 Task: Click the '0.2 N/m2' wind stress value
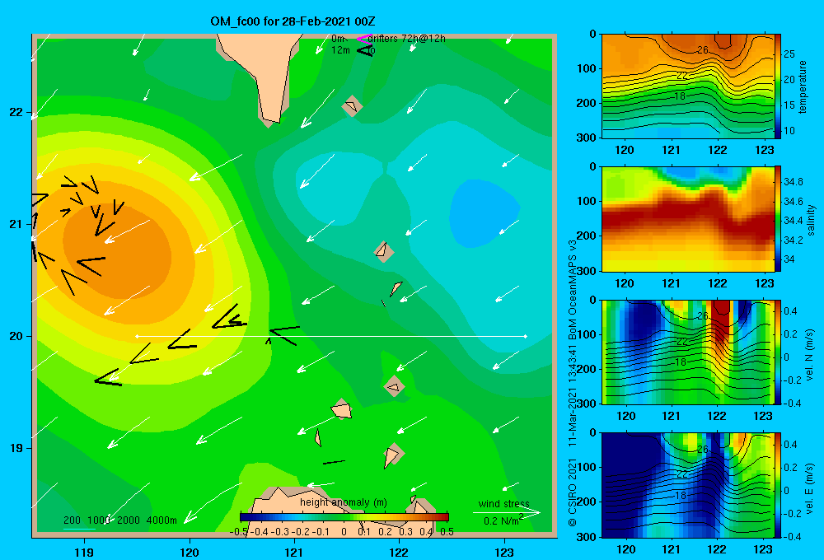[503, 520]
